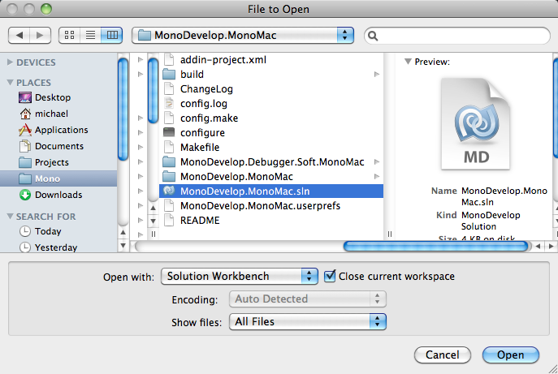The width and height of the screenshot is (558, 374).
Task: Select the config.log file
Action: click(x=271, y=104)
